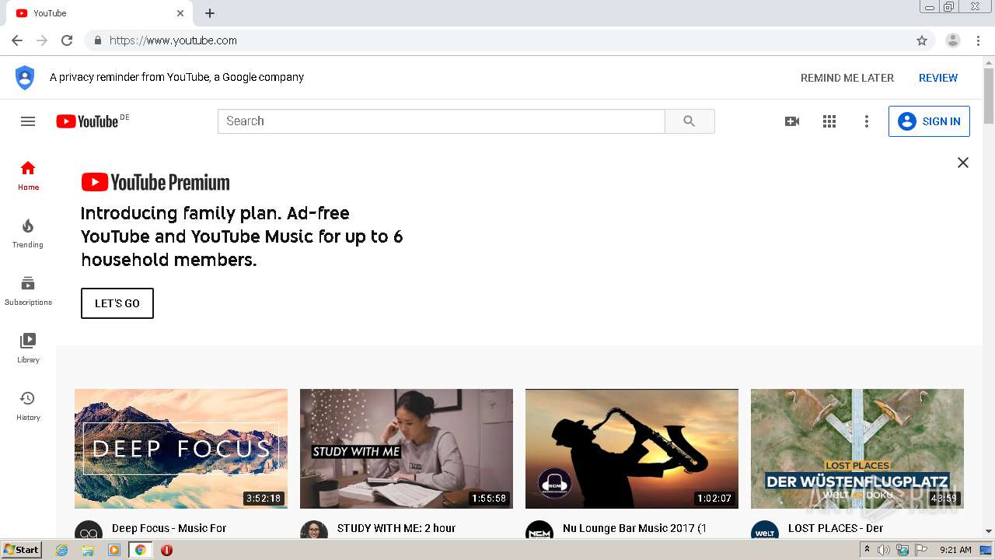Open the 'Deep Focus - Music For' title

click(169, 528)
